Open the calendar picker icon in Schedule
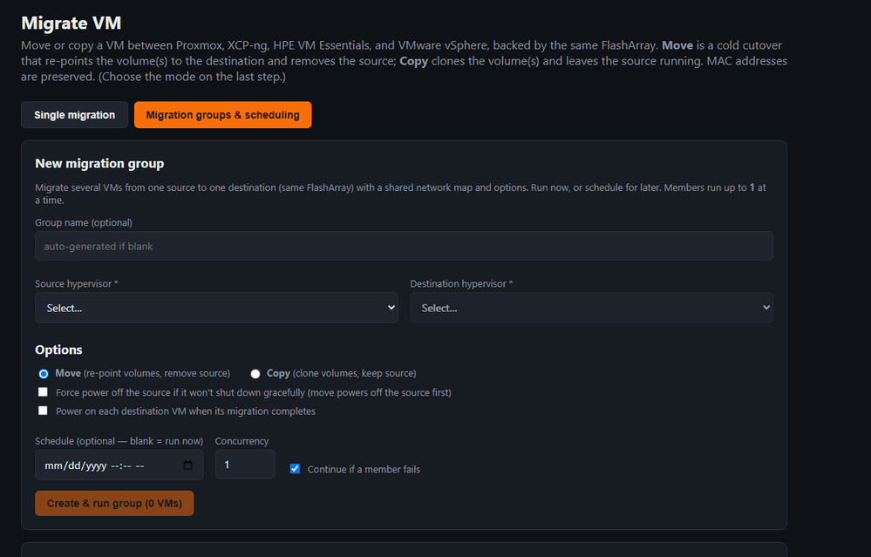Screen dimensions: 871x557 click(x=187, y=465)
